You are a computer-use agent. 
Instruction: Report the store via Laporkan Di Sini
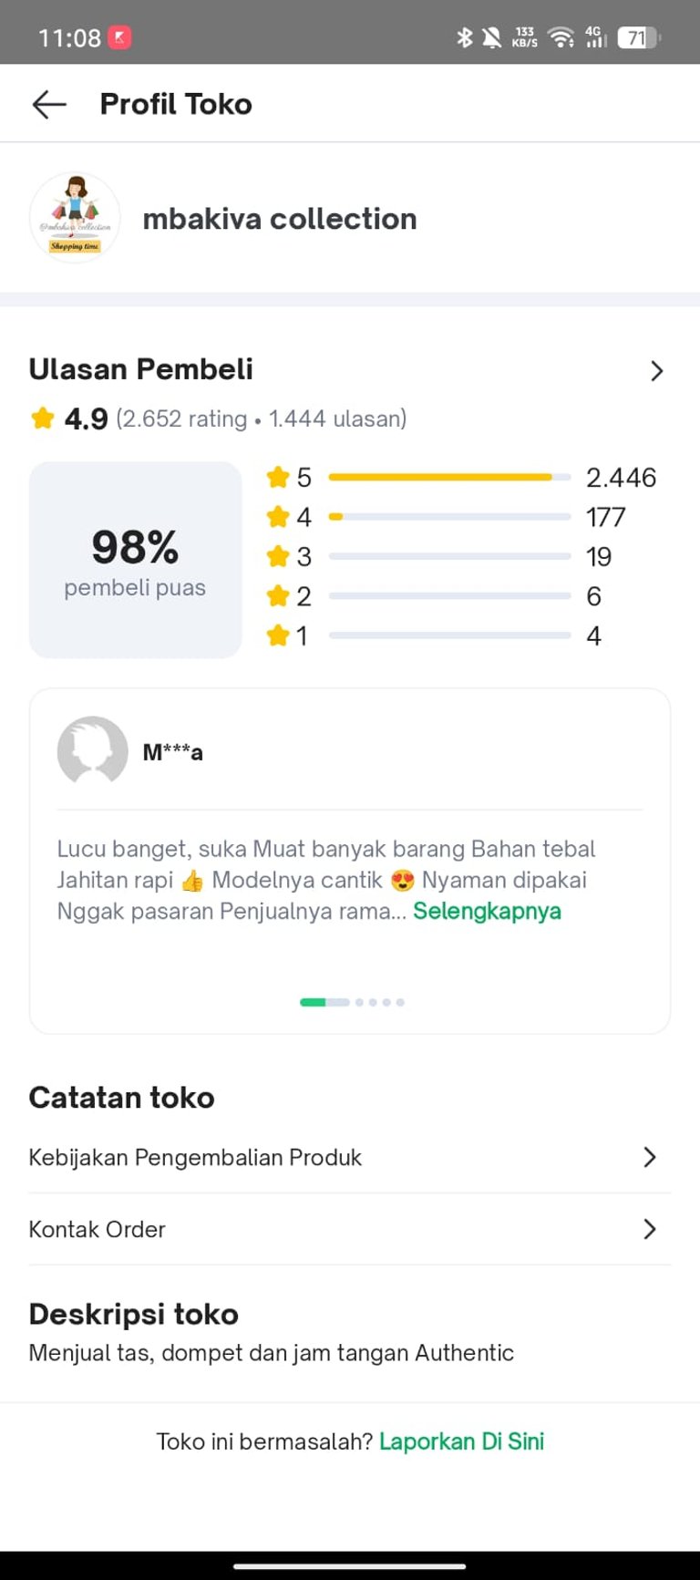(461, 1441)
